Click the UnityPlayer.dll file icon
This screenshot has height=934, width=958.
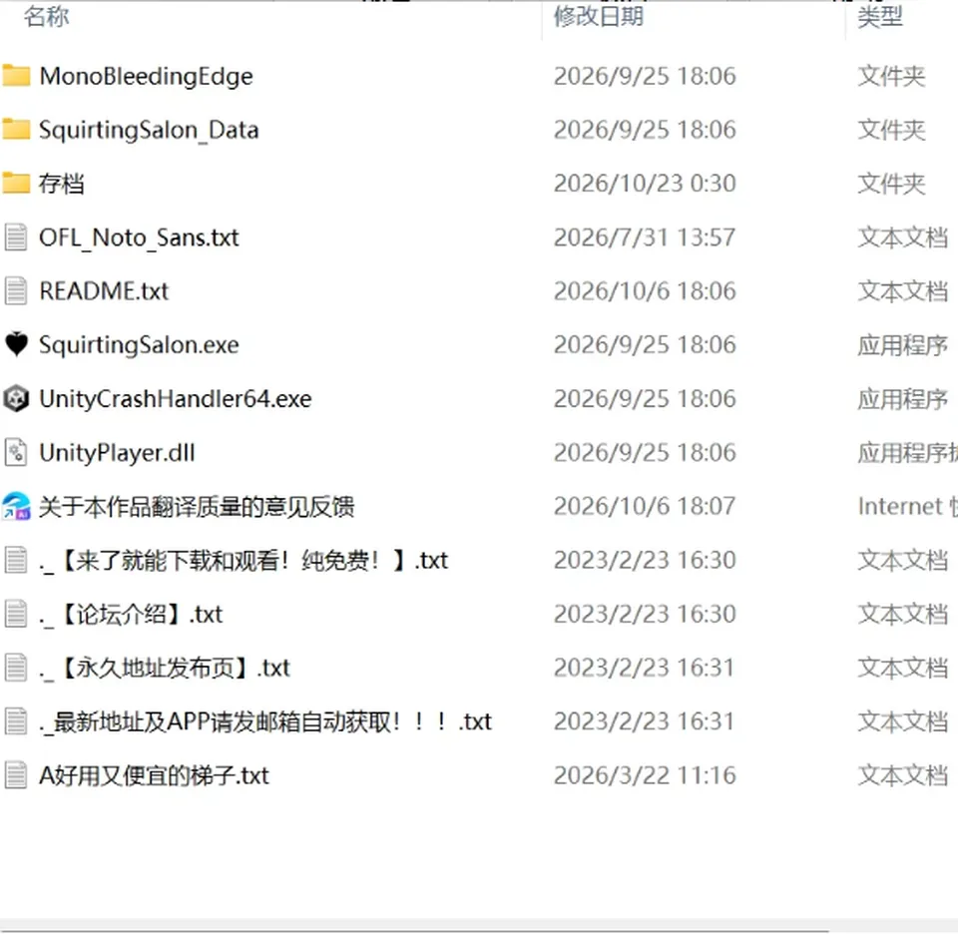pyautogui.click(x=16, y=453)
